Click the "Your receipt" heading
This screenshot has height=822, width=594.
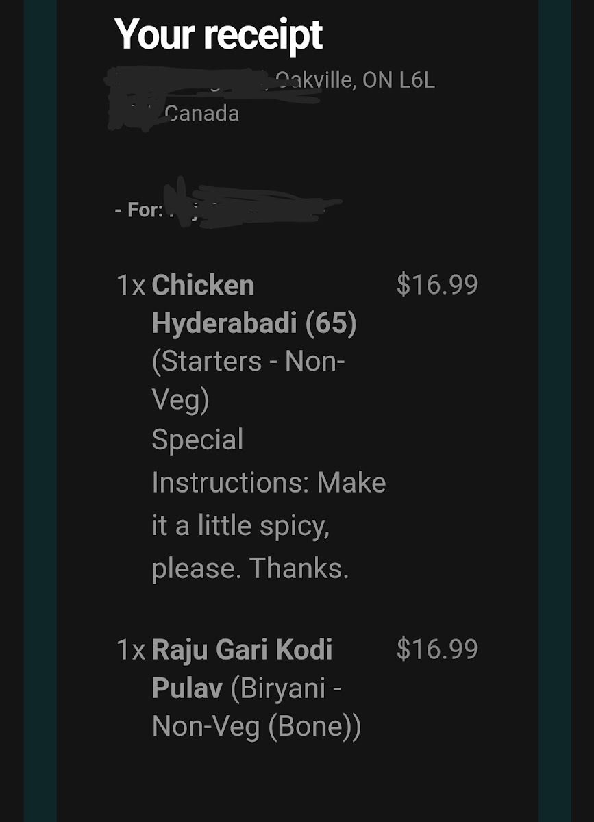219,35
